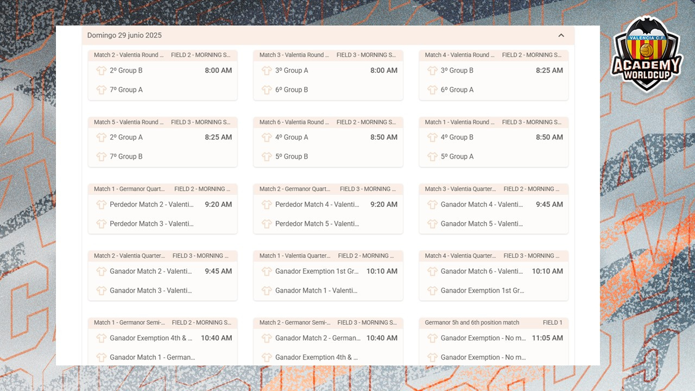This screenshot has height=391, width=695.
Task: Click jersey icon beside Ganador Match 1 - German
Action: (x=102, y=357)
